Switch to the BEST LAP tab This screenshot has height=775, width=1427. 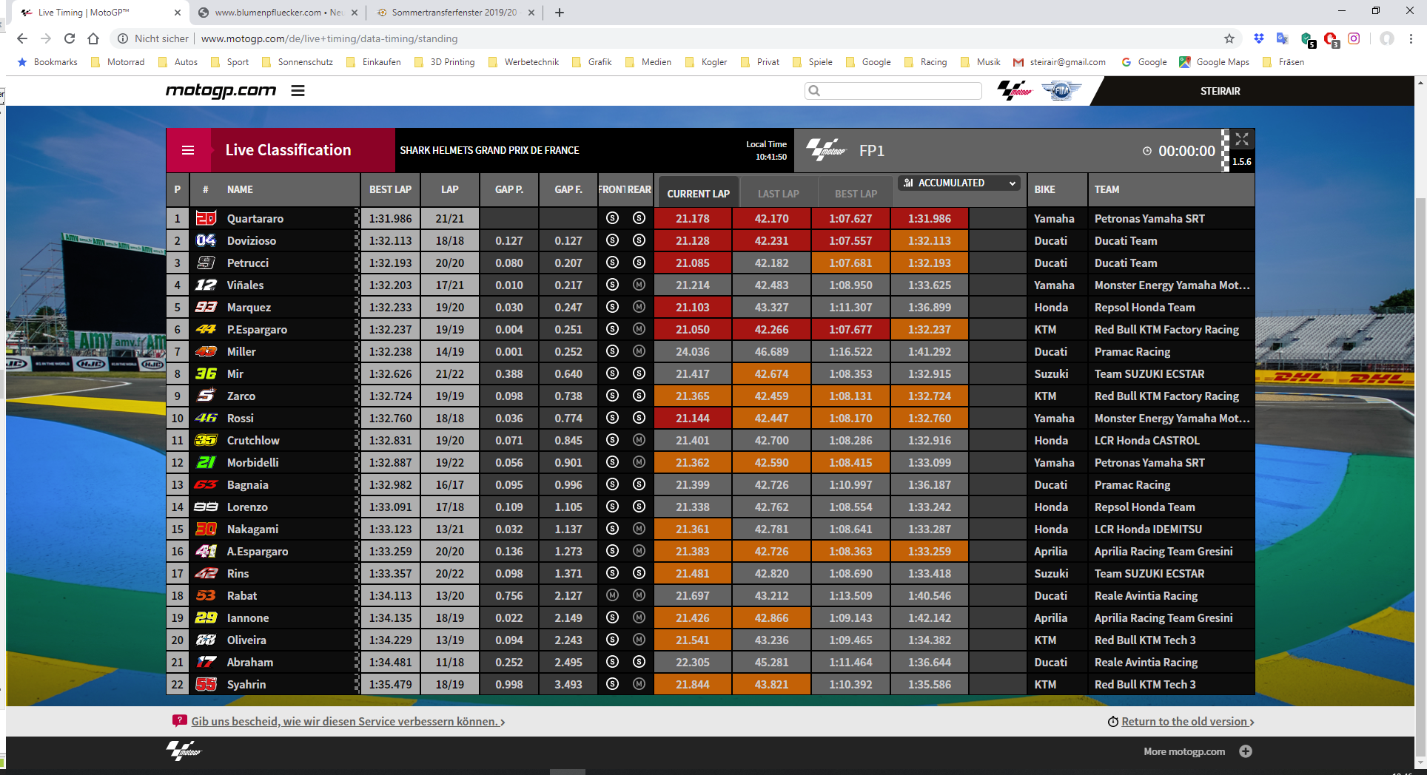pyautogui.click(x=856, y=194)
